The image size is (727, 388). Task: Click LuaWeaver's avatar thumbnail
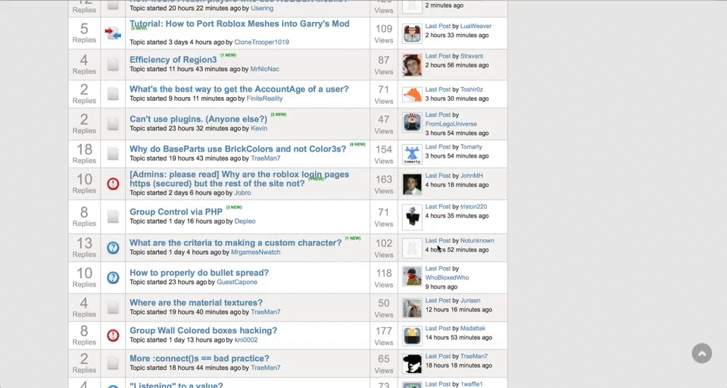tap(412, 34)
